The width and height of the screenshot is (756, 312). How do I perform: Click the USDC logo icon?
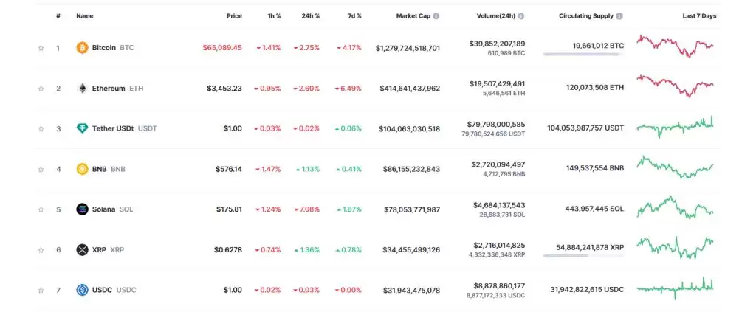click(82, 290)
